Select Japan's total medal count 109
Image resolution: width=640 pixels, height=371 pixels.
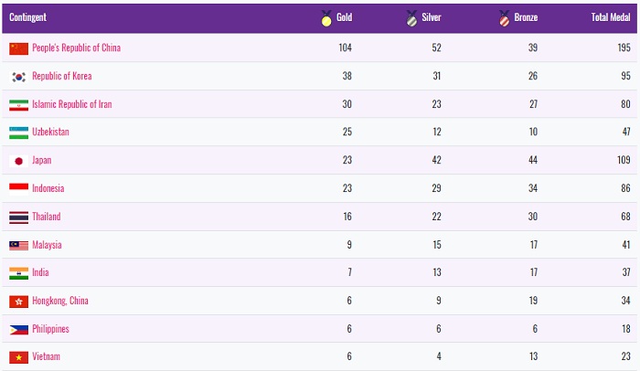[625, 161]
